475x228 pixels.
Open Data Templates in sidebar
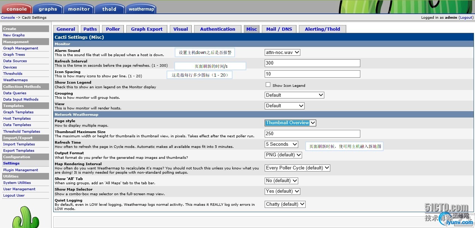point(17,125)
